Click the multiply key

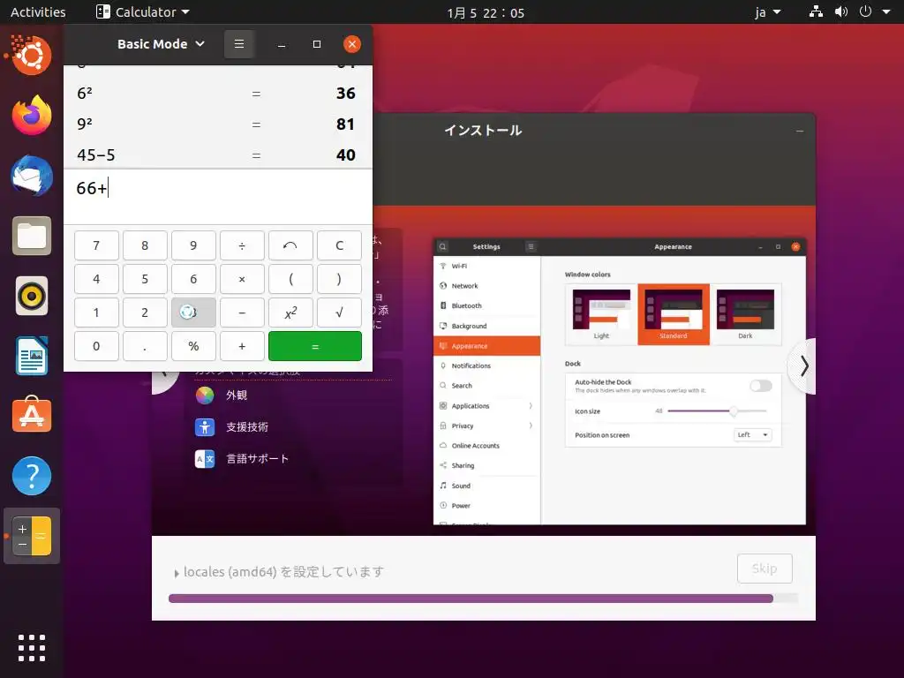[x=242, y=279]
